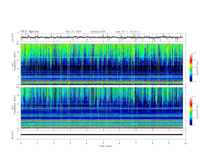Select the date text "Oct. 27, 2018"
Screen dimensions: 209x161
[x=74, y=32]
